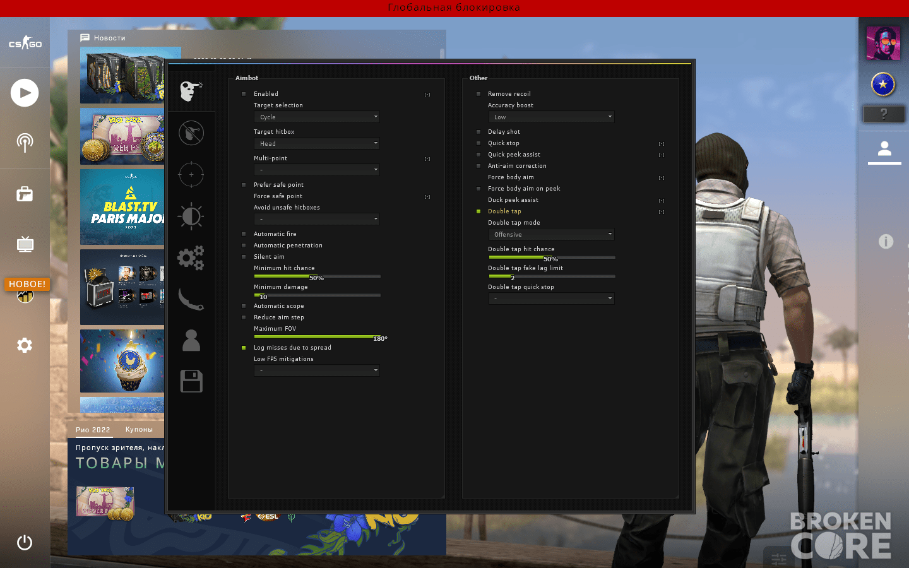Viewport: 909px width, 568px height.
Task: Open the config floppy disk tab
Action: tap(191, 381)
